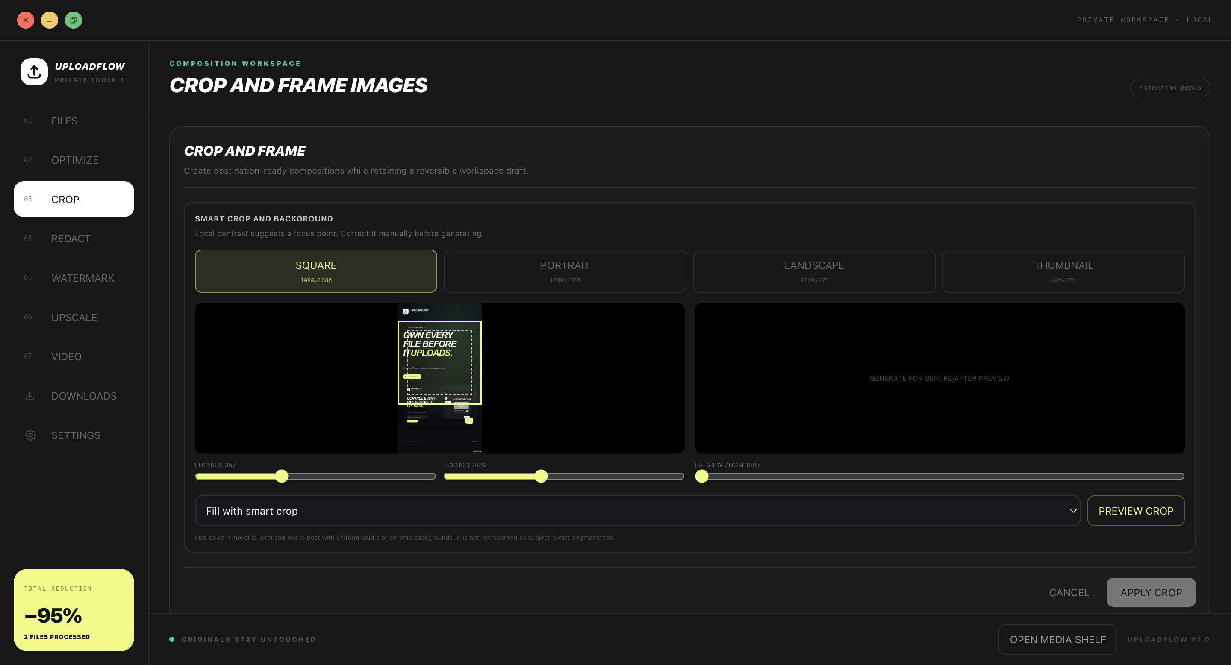Viewport: 1231px width, 665px height.
Task: Click the Total Reduction −95% card
Action: (74, 610)
